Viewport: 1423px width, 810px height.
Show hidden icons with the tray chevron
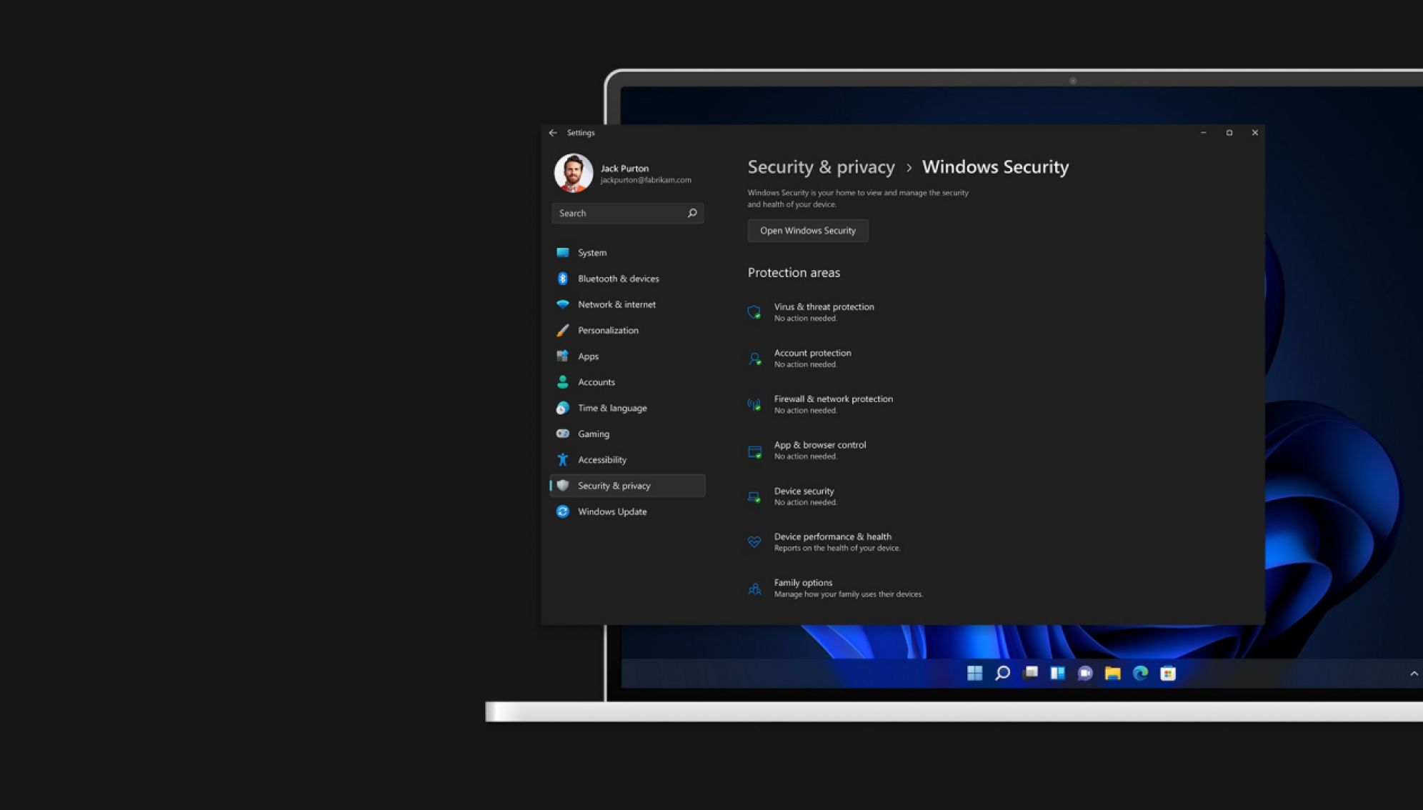pyautogui.click(x=1414, y=673)
